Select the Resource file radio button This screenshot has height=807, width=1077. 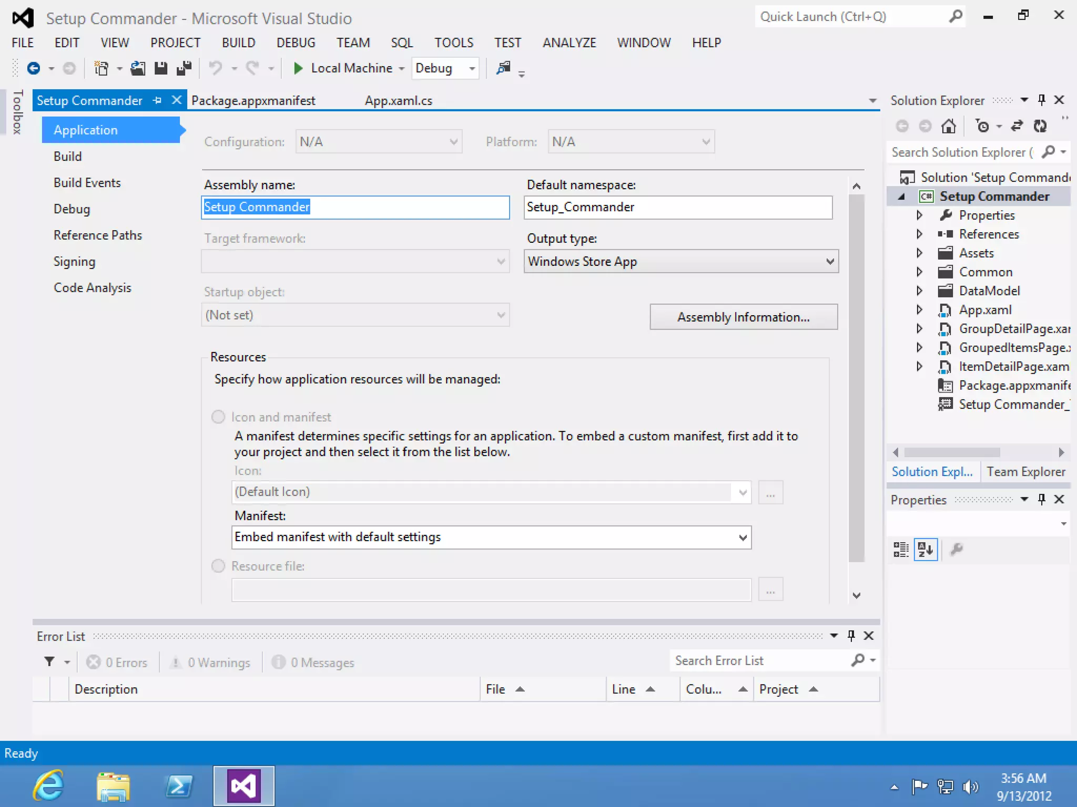[218, 566]
